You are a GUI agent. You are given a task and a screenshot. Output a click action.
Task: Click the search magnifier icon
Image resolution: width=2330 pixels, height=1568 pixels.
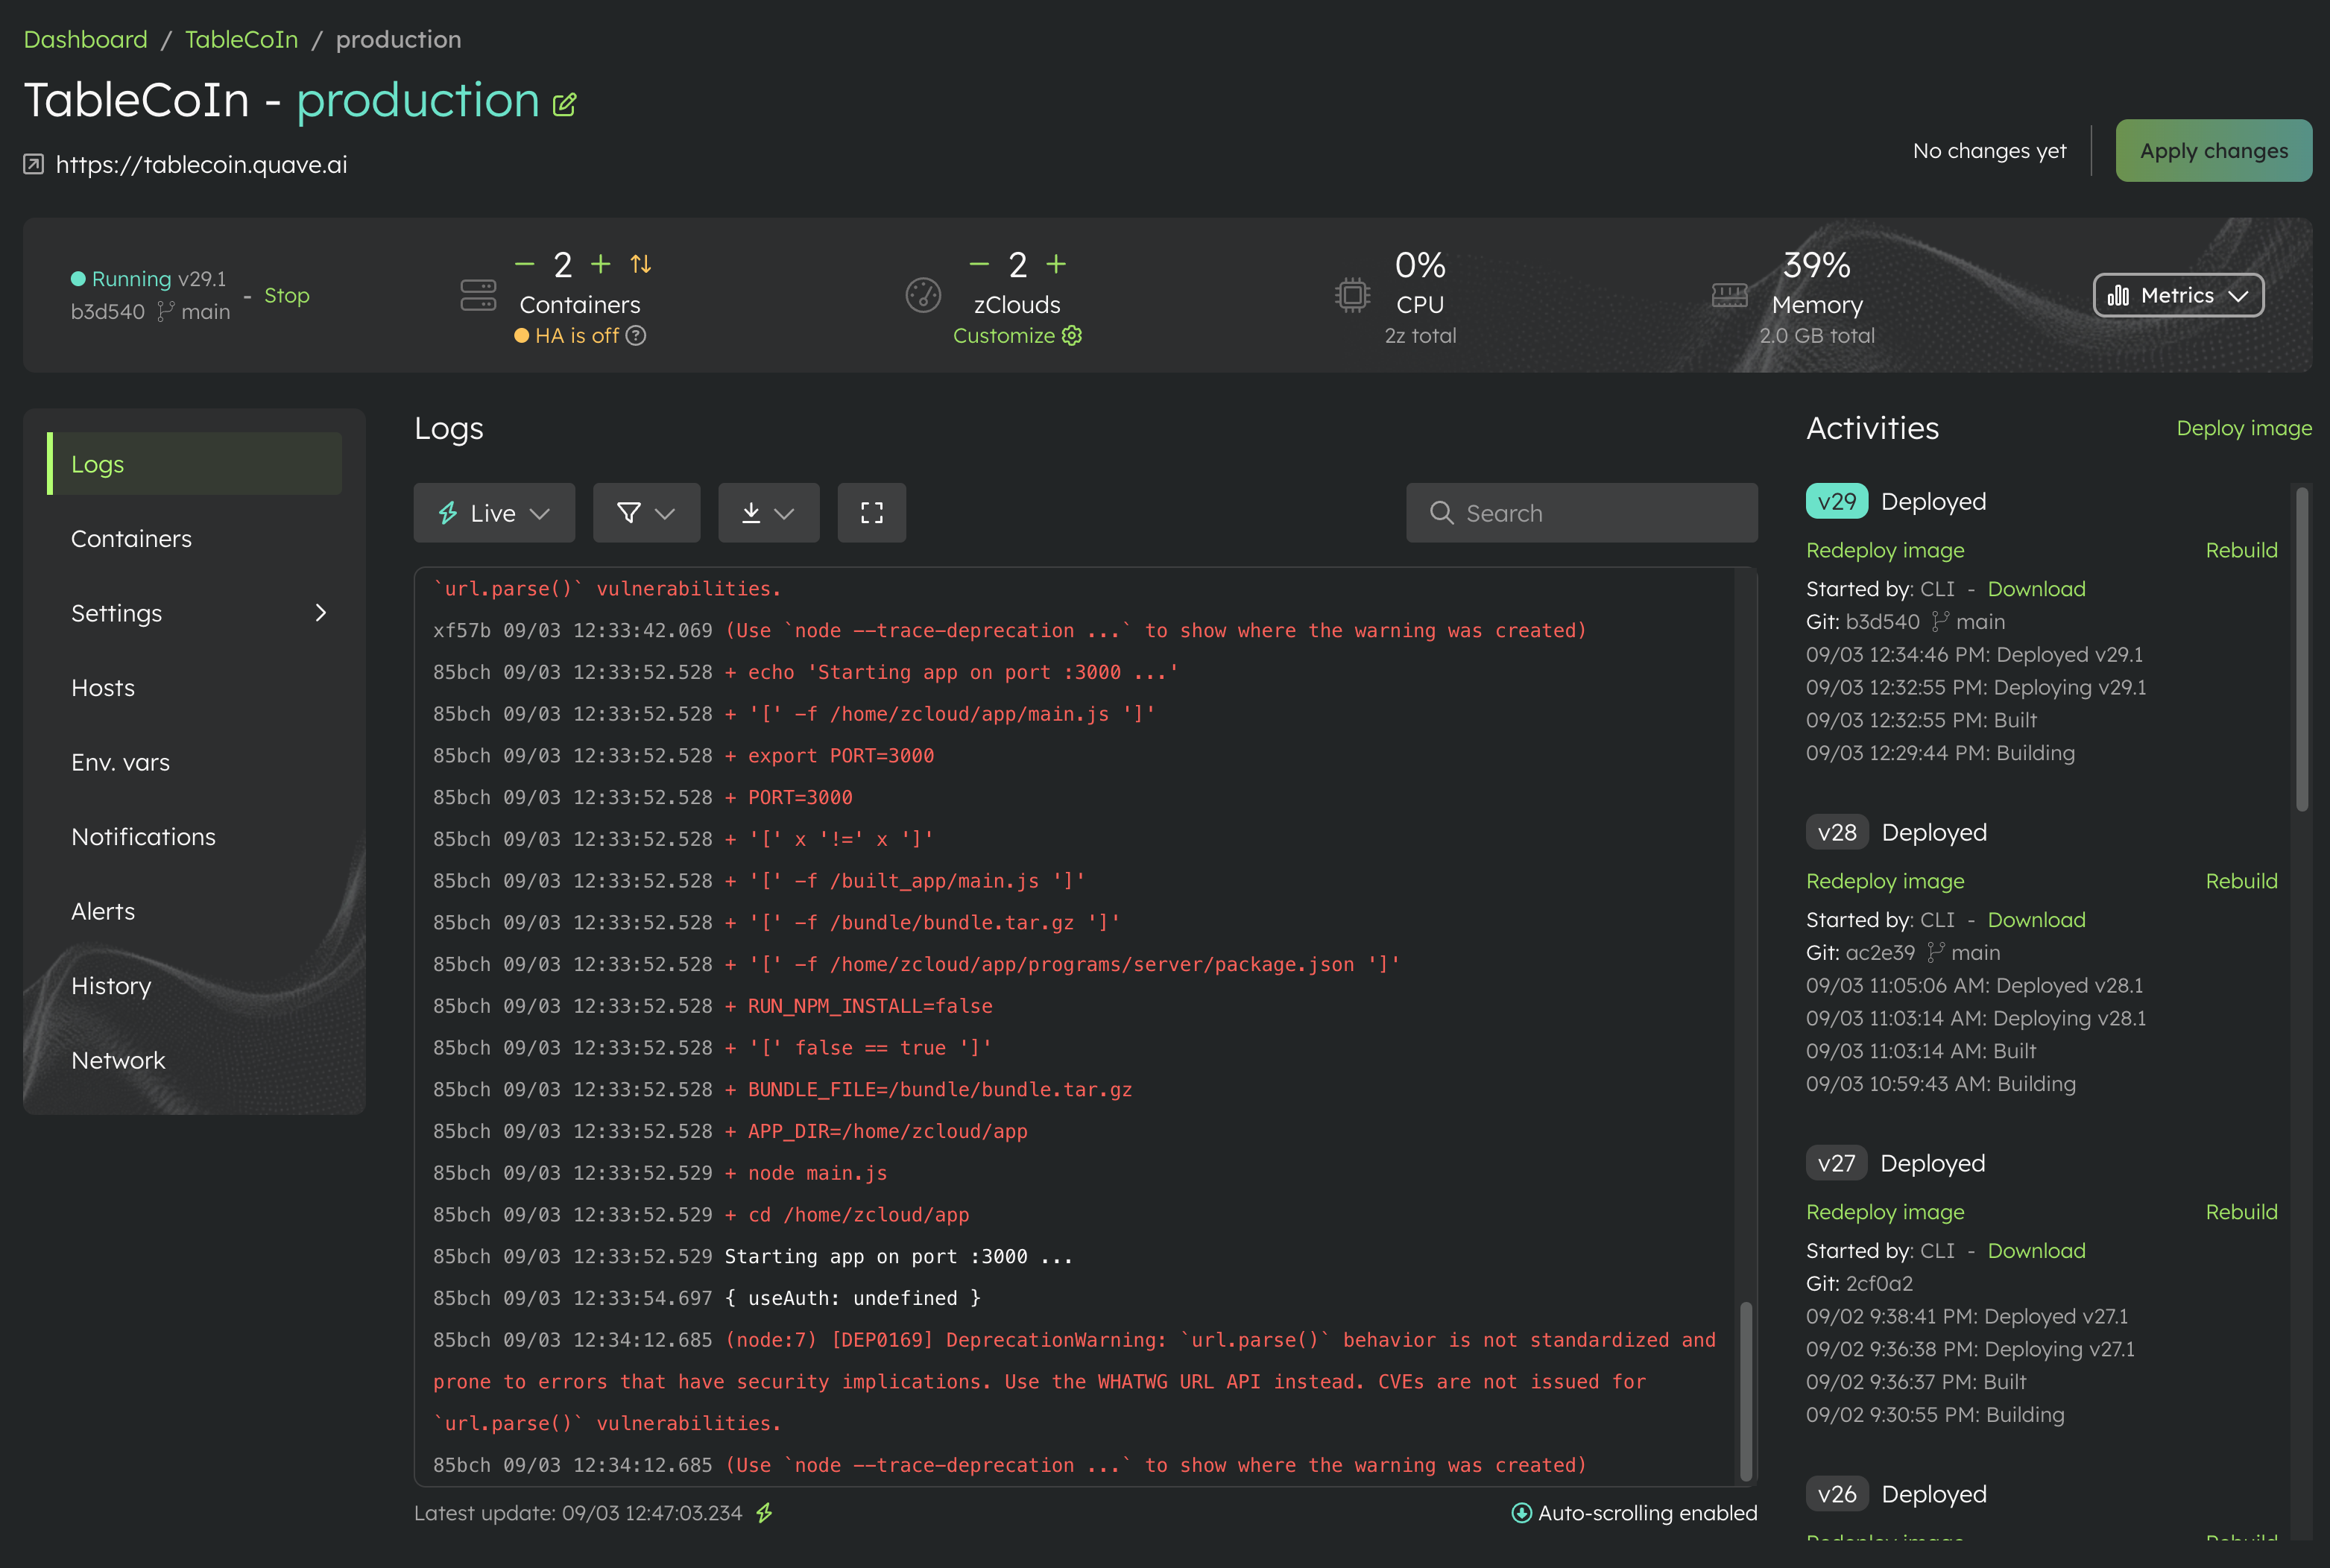click(1441, 513)
